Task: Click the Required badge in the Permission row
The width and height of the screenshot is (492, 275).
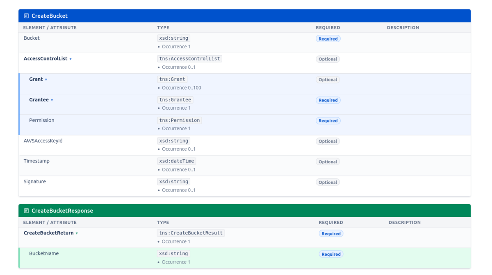Action: pyautogui.click(x=328, y=121)
